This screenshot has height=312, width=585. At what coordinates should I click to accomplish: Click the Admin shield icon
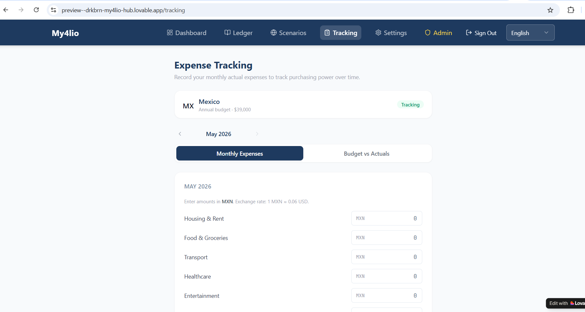pos(428,32)
